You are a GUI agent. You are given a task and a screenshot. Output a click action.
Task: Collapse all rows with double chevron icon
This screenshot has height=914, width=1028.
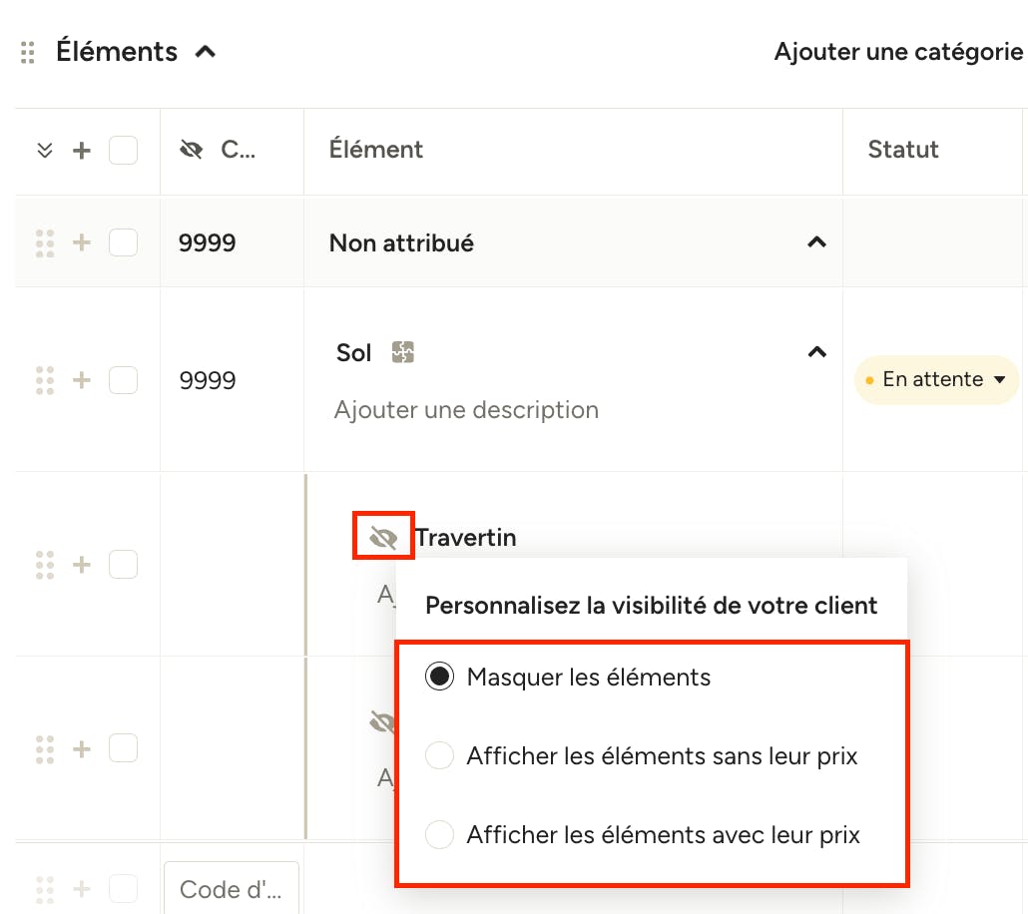[45, 150]
